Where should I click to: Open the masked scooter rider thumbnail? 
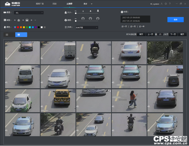[58, 124]
